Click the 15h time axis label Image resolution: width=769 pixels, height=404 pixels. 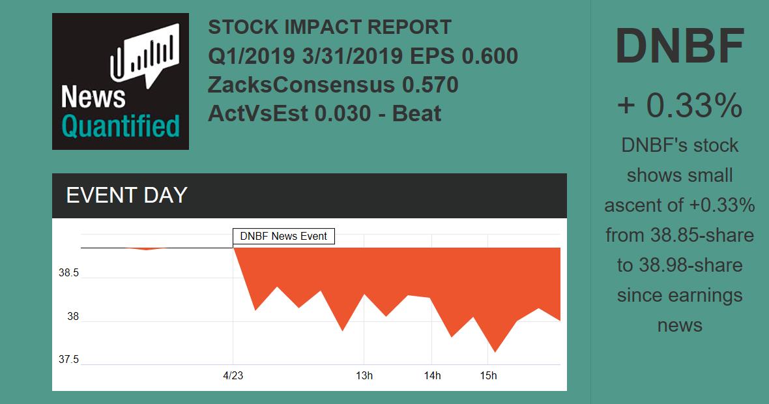tap(488, 375)
